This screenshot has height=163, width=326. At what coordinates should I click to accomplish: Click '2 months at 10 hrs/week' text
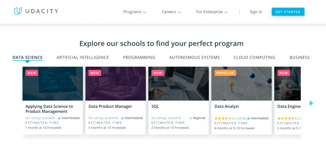(x=170, y=128)
